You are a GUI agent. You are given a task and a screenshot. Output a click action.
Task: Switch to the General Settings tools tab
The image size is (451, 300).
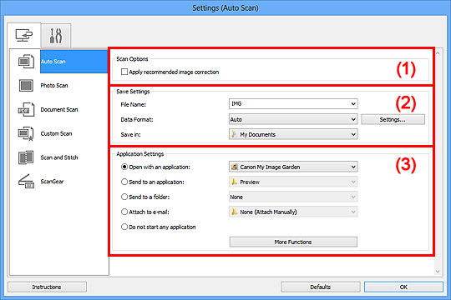56,36
